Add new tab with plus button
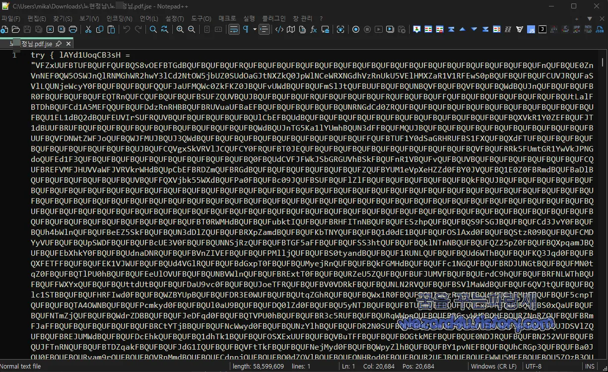Image resolution: width=608 pixels, height=372 pixels. [577, 18]
